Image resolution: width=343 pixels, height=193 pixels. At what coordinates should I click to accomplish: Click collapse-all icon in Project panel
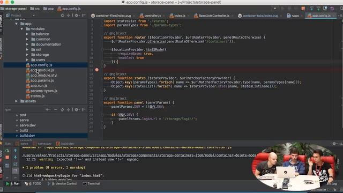(x=69, y=16)
